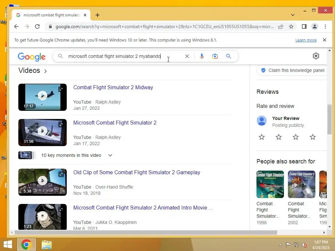
Task: Search by image with camera icon
Action: pyautogui.click(x=215, y=56)
